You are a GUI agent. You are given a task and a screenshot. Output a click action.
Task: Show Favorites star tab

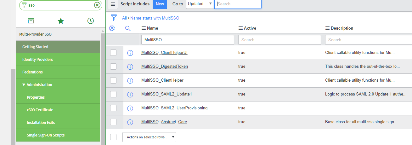point(61,21)
